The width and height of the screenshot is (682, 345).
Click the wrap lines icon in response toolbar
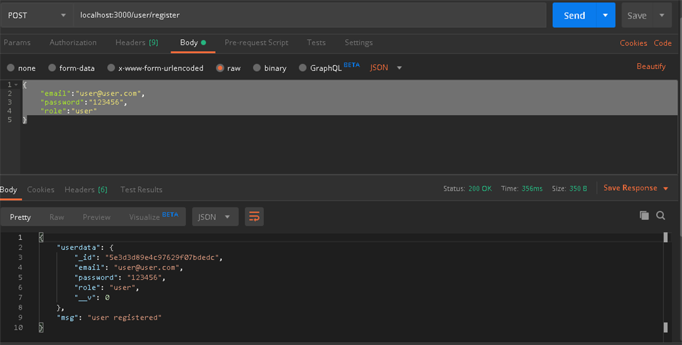(254, 217)
